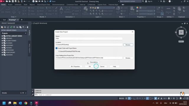Add a new drawing tab with plus
This screenshot has height=106, width=189.
(x=22, y=20)
